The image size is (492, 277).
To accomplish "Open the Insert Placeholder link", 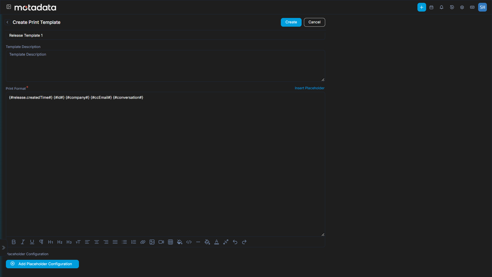I will pos(310,88).
